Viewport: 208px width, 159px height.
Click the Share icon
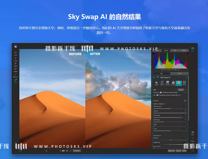(193, 139)
